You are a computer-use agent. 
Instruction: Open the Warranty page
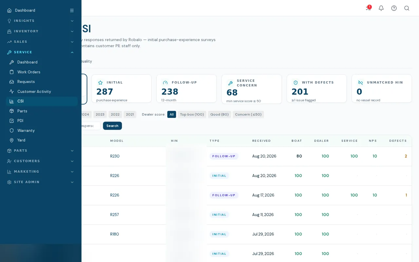click(42, 131)
